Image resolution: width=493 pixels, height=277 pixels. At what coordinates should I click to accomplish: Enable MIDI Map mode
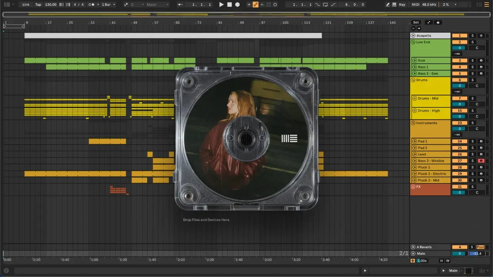tap(415, 5)
